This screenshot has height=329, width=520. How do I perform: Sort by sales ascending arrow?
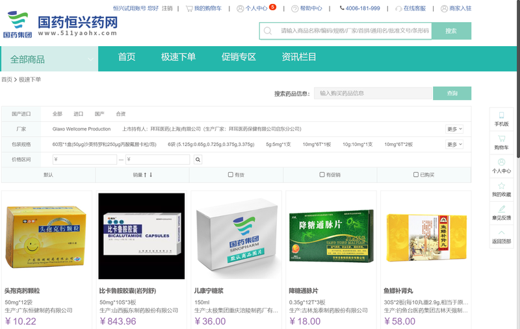click(145, 175)
